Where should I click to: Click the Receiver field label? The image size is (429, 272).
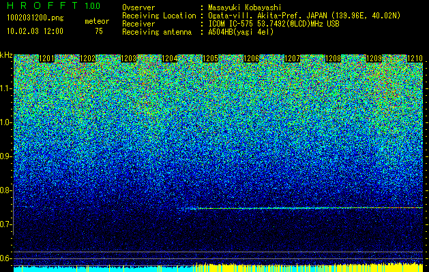tap(138, 24)
